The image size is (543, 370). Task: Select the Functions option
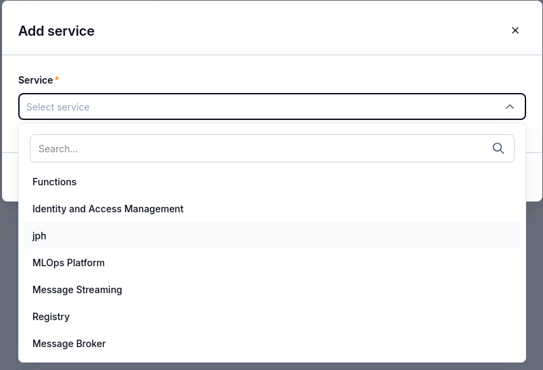click(272, 182)
